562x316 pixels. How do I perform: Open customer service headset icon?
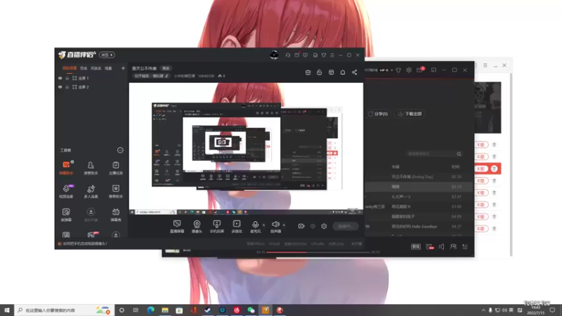(288, 55)
